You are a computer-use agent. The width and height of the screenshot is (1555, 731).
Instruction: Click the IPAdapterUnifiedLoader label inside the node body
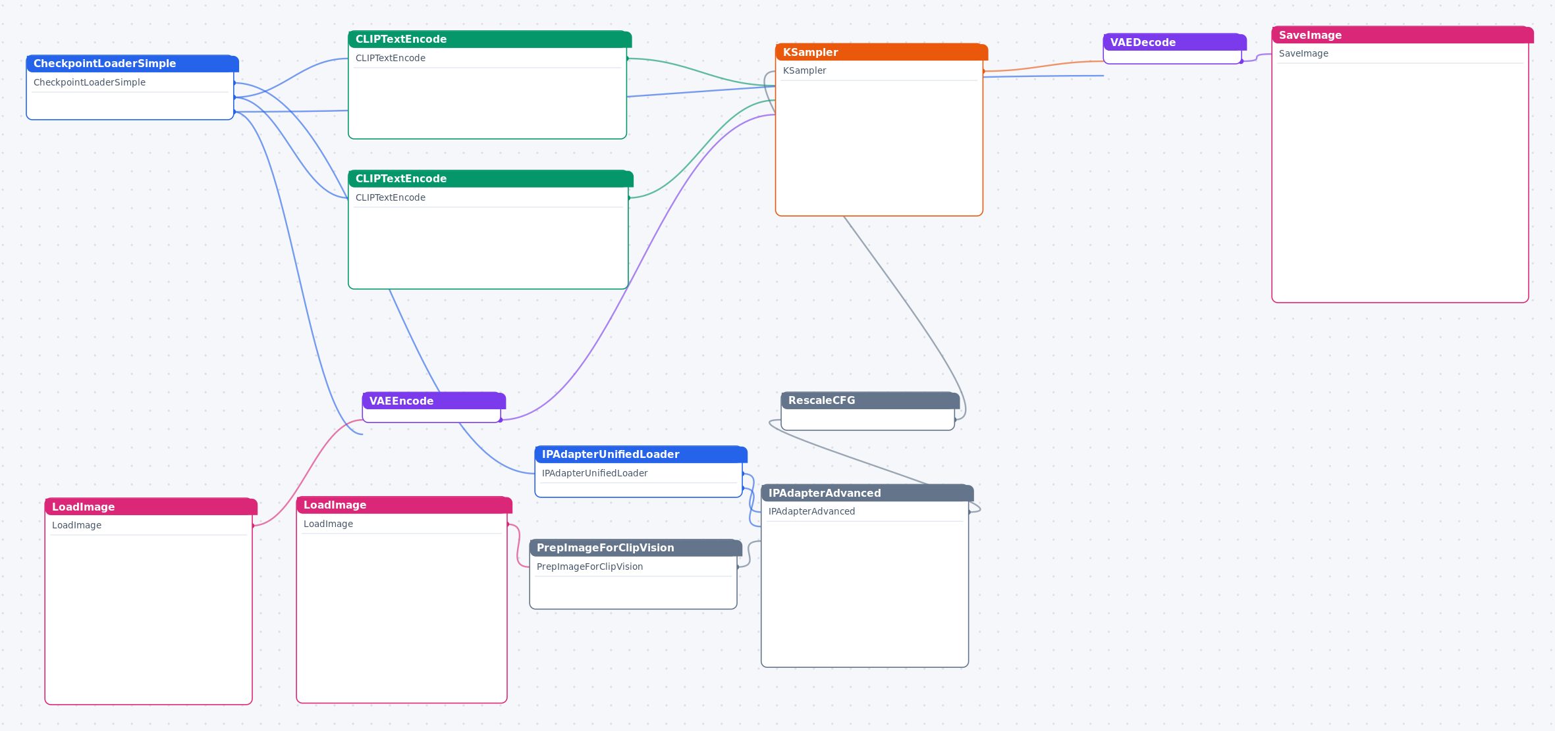point(595,473)
